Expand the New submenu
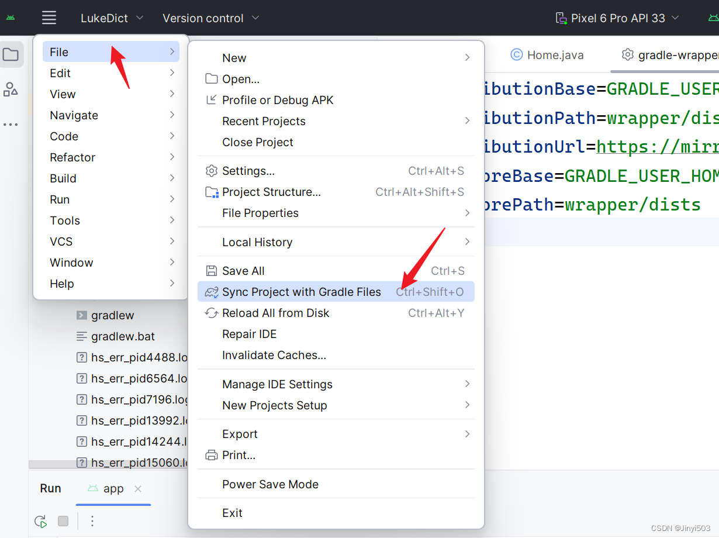 (x=234, y=57)
